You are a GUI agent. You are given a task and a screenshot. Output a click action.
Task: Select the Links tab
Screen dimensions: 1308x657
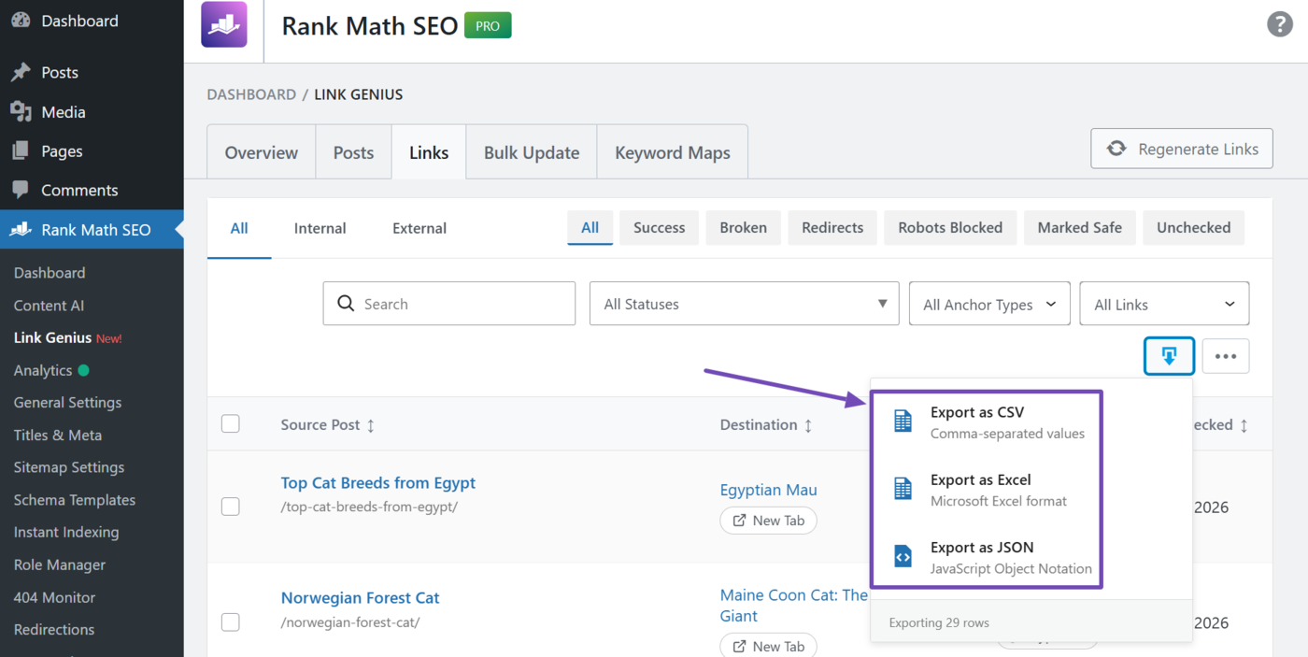[x=429, y=152]
